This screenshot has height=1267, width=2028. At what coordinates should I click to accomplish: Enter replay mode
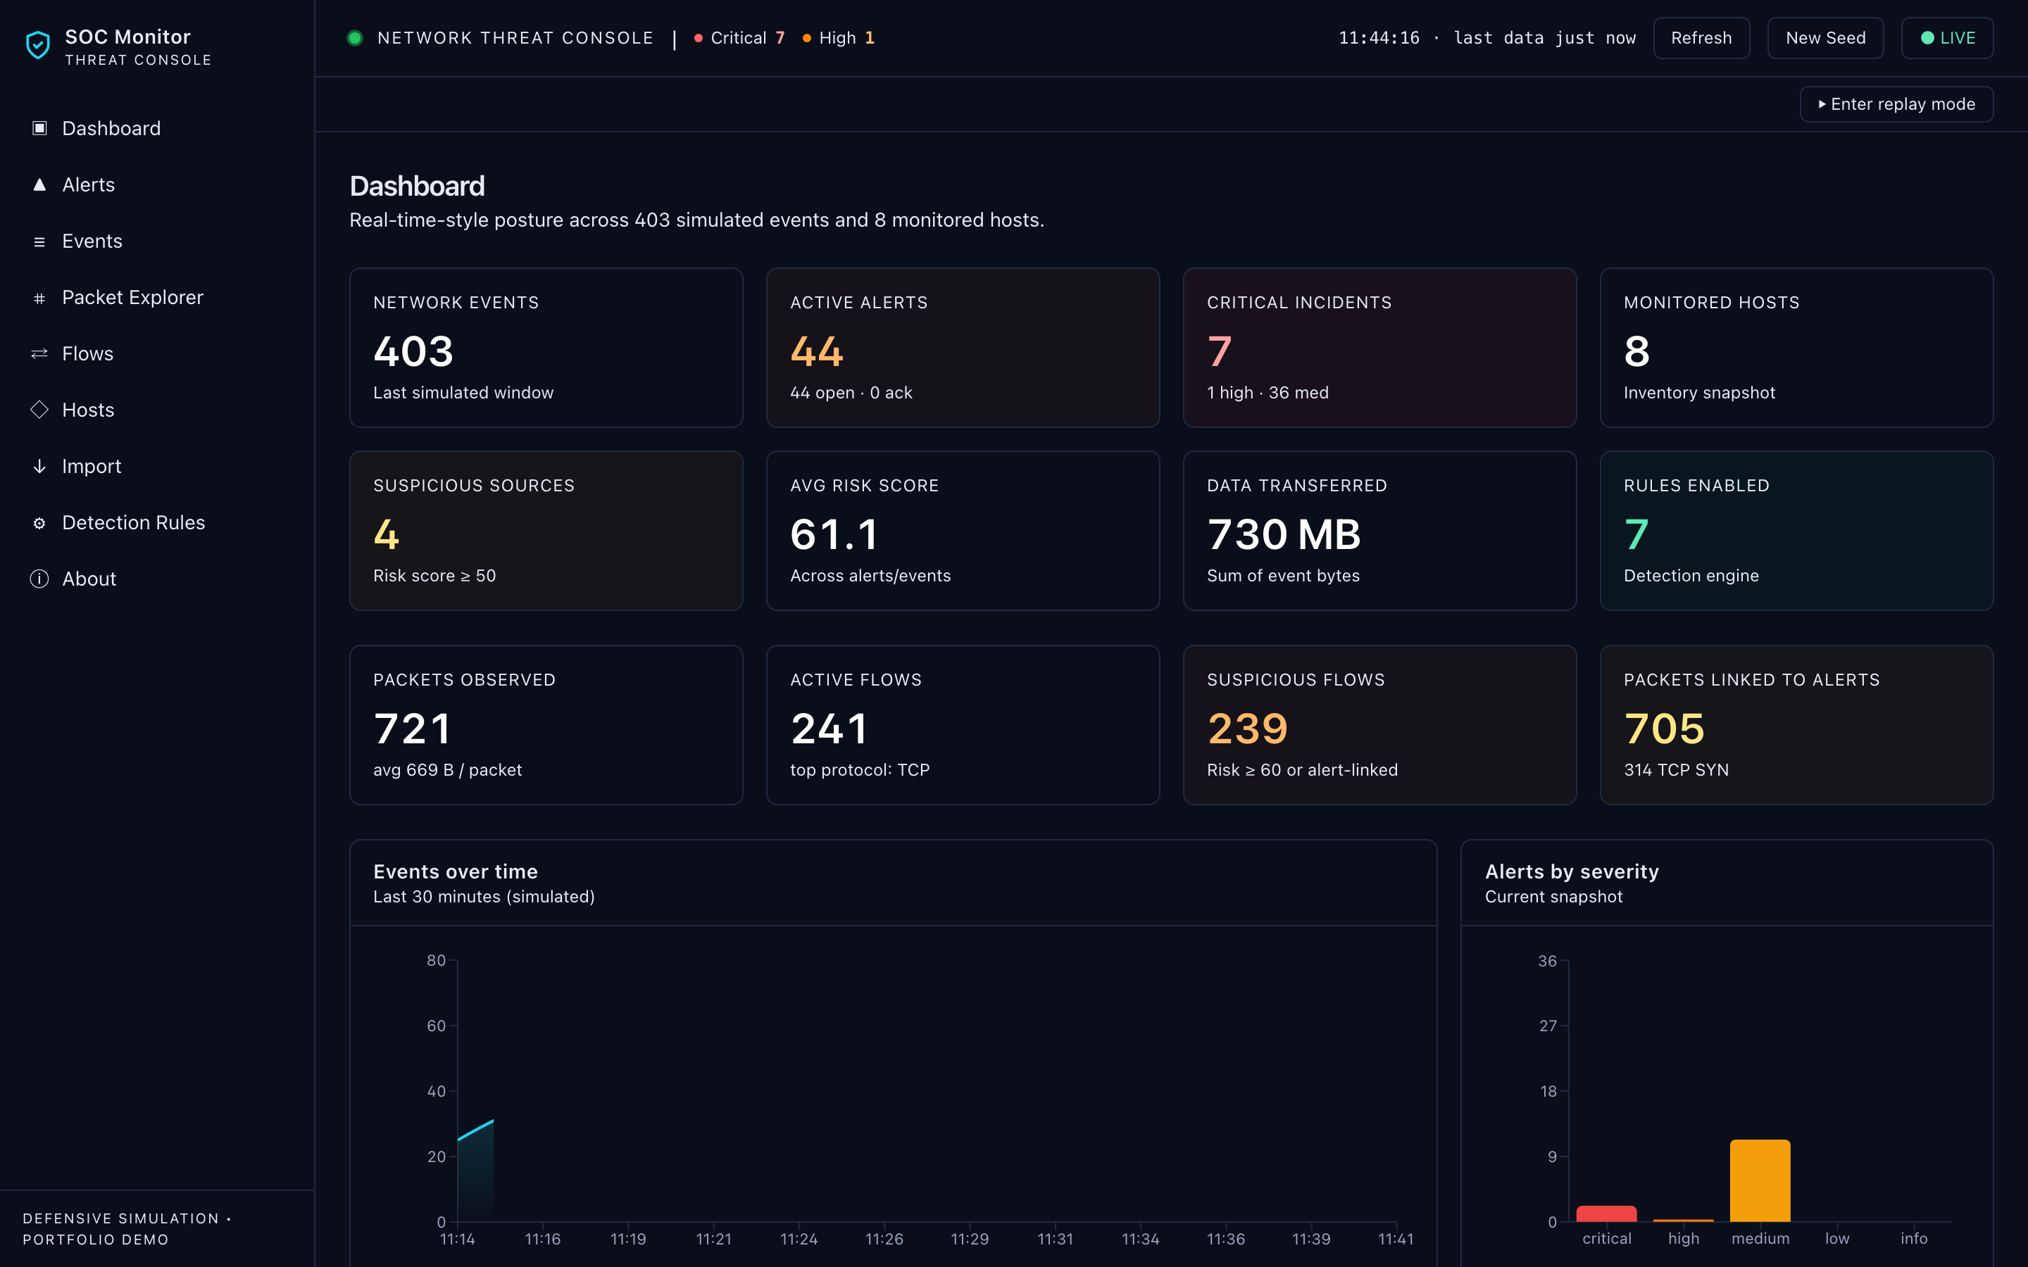coord(1896,104)
